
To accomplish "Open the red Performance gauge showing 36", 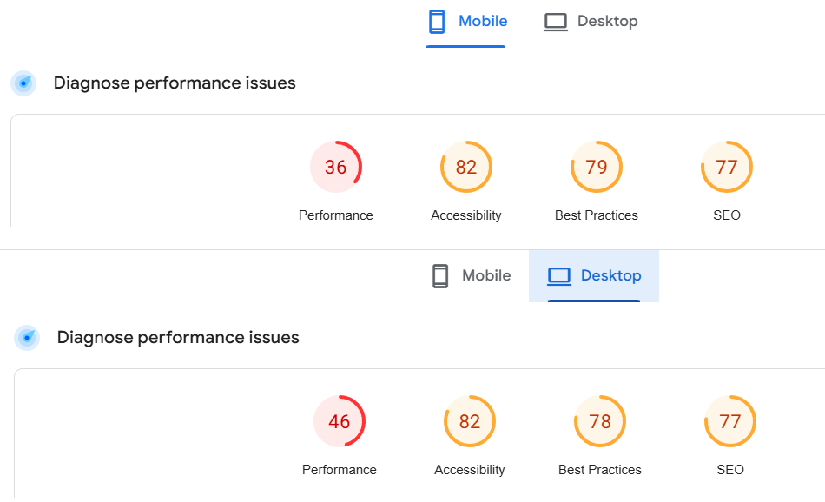I will [x=336, y=167].
